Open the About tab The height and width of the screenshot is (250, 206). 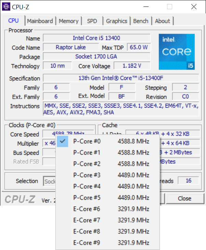click(x=163, y=21)
